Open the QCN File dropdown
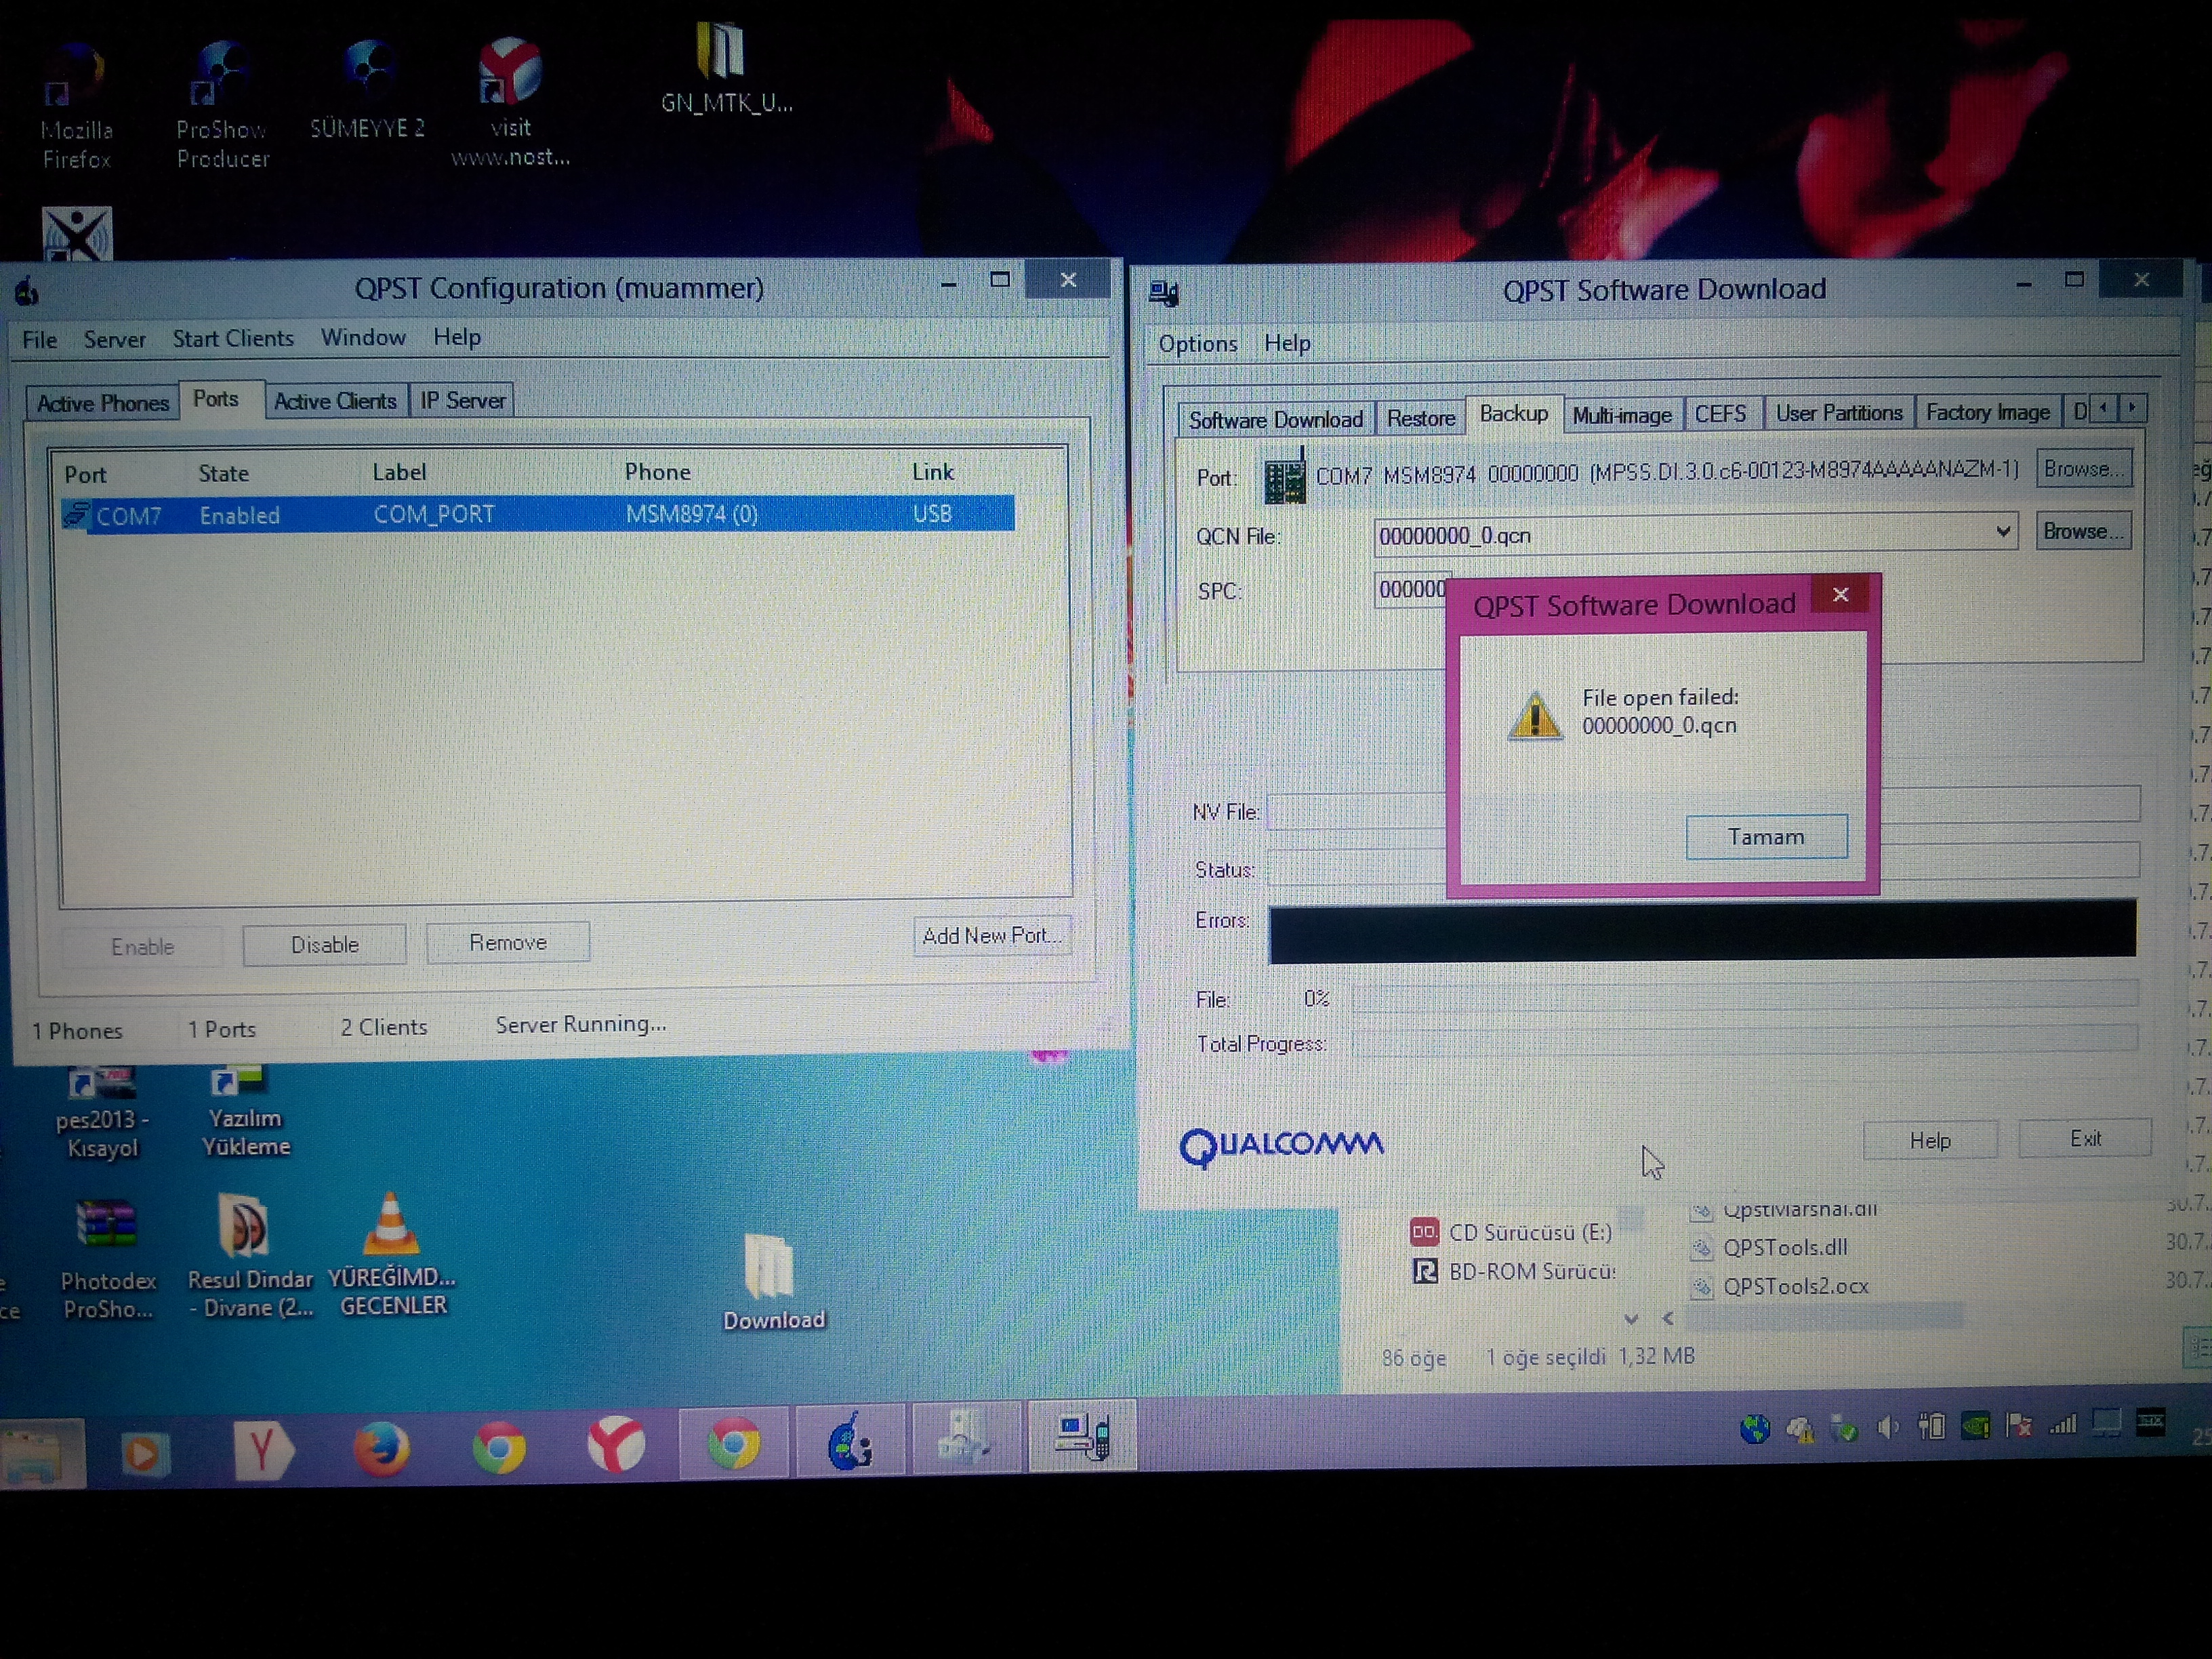This screenshot has height=1659, width=2212. pos(2003,532)
